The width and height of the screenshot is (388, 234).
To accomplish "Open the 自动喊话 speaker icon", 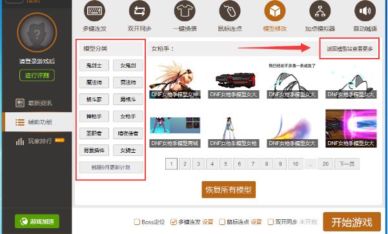I will [365, 11].
